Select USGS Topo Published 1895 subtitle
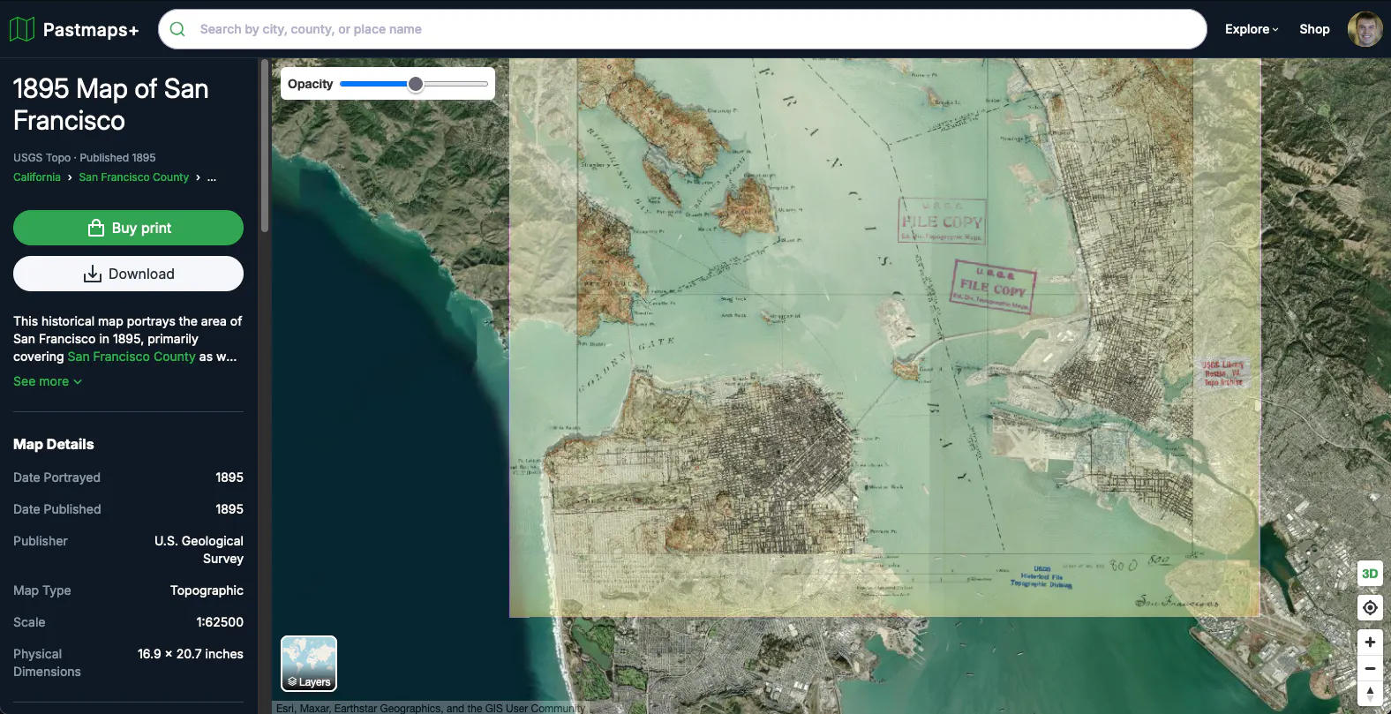Image resolution: width=1391 pixels, height=714 pixels. point(85,158)
